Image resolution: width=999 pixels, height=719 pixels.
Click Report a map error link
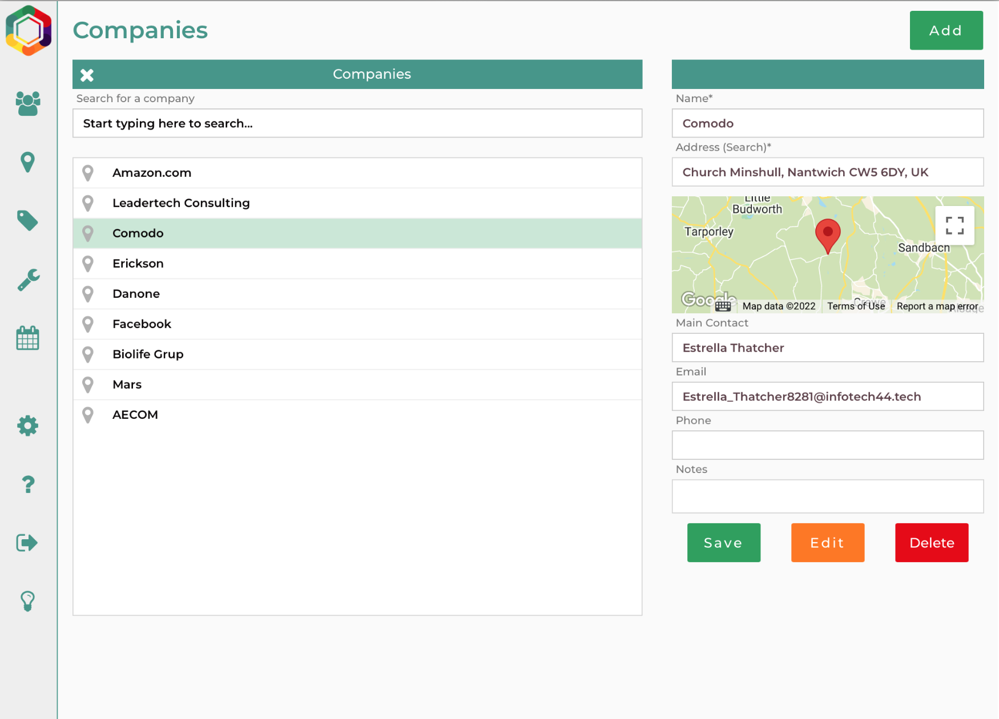pos(937,306)
